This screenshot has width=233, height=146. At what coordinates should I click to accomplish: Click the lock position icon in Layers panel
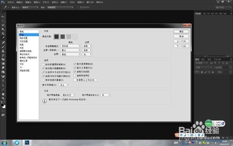[x=209, y=72]
